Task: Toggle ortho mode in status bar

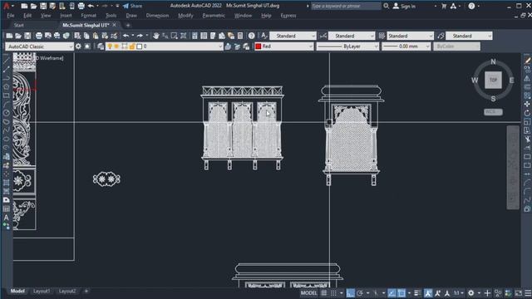Action: [351, 293]
